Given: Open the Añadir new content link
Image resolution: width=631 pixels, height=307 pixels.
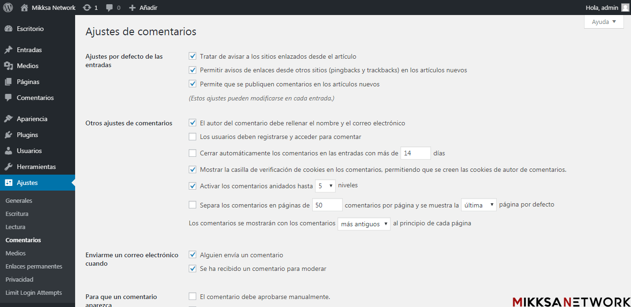Looking at the screenshot, I should click(x=143, y=8).
